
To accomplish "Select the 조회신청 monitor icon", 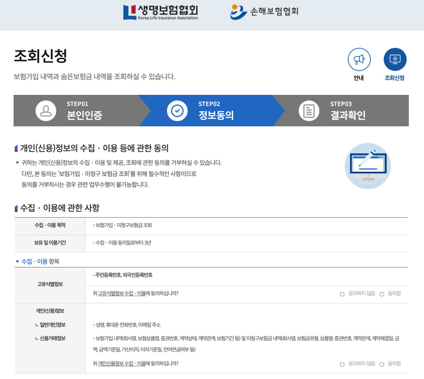I will pos(395,59).
